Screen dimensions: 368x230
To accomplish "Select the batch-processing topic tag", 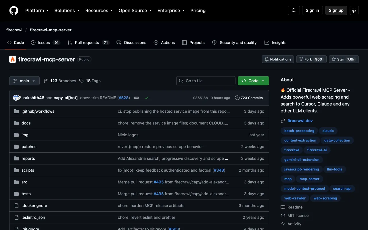I will tap(299, 131).
